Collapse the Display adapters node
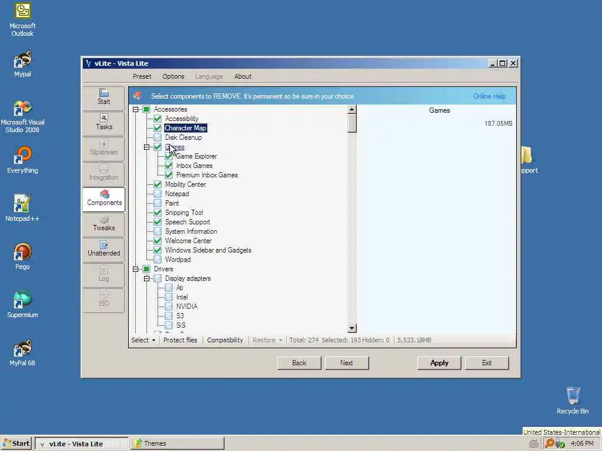This screenshot has height=451, width=602. 146,278
